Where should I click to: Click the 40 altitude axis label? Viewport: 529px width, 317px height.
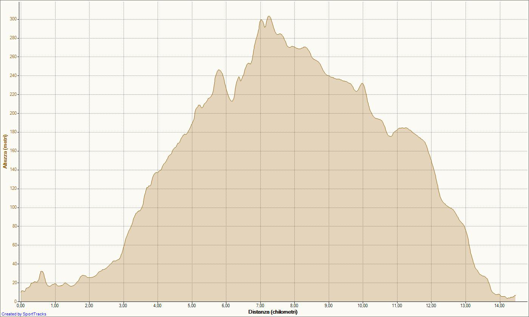[15, 264]
